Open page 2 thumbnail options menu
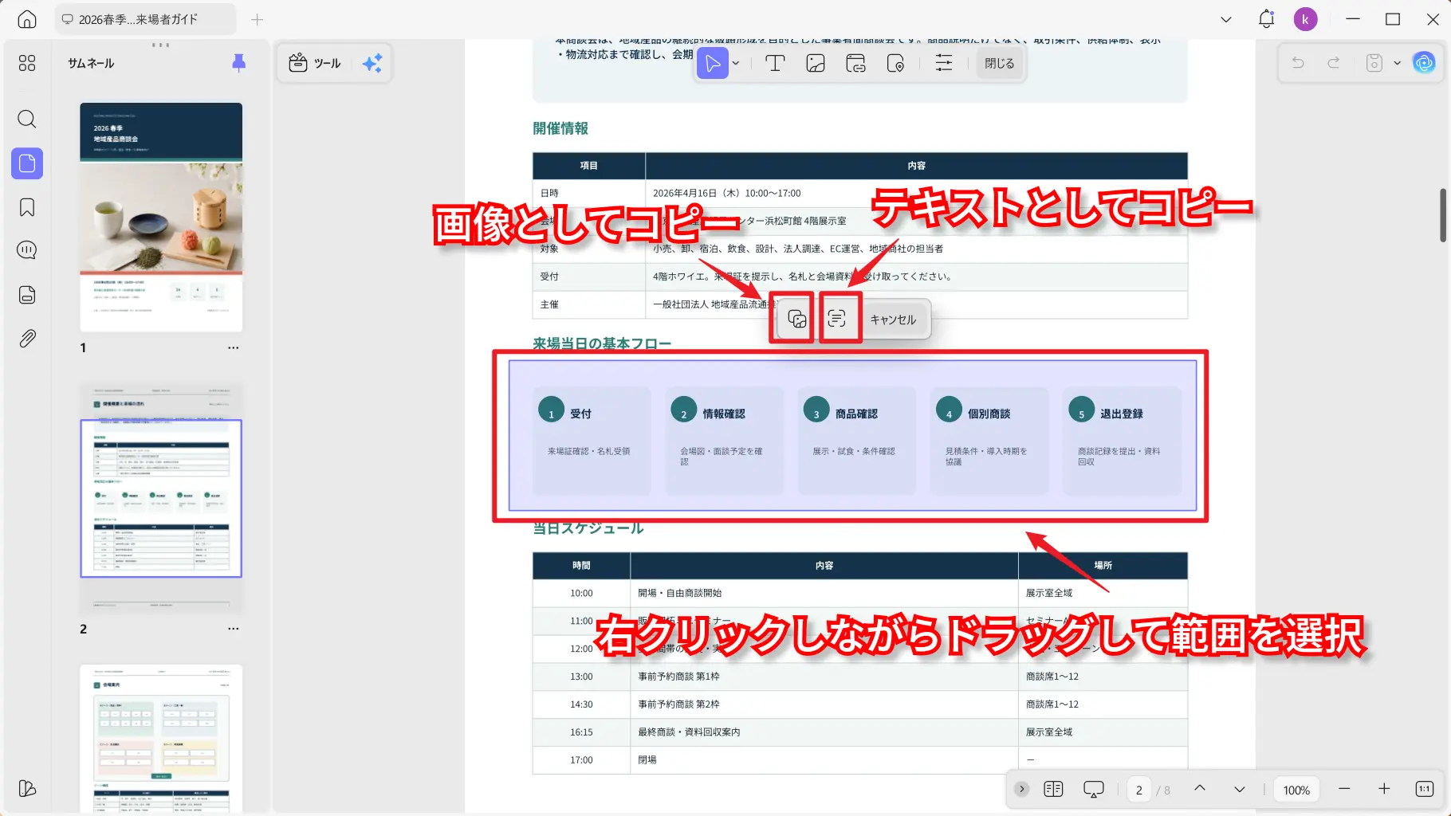1451x816 pixels. [x=233, y=629]
